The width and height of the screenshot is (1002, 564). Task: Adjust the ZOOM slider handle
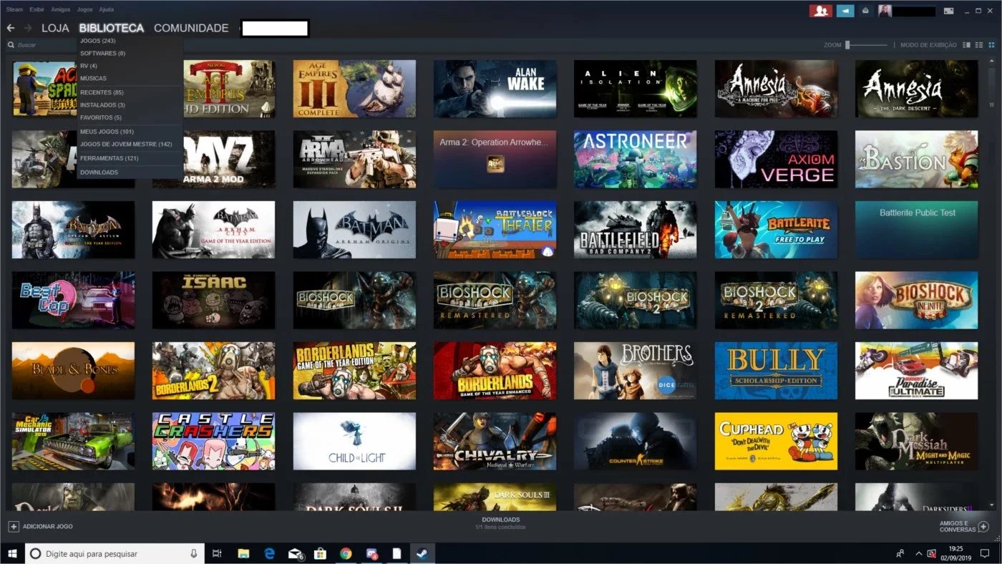click(847, 45)
